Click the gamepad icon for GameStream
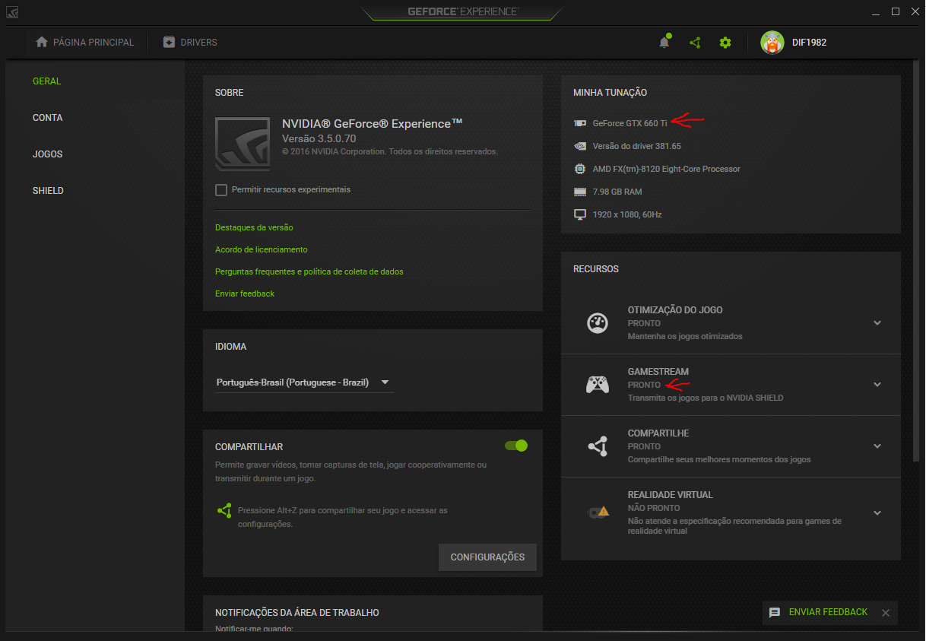Screen dimensions: 926x641 pos(598,385)
